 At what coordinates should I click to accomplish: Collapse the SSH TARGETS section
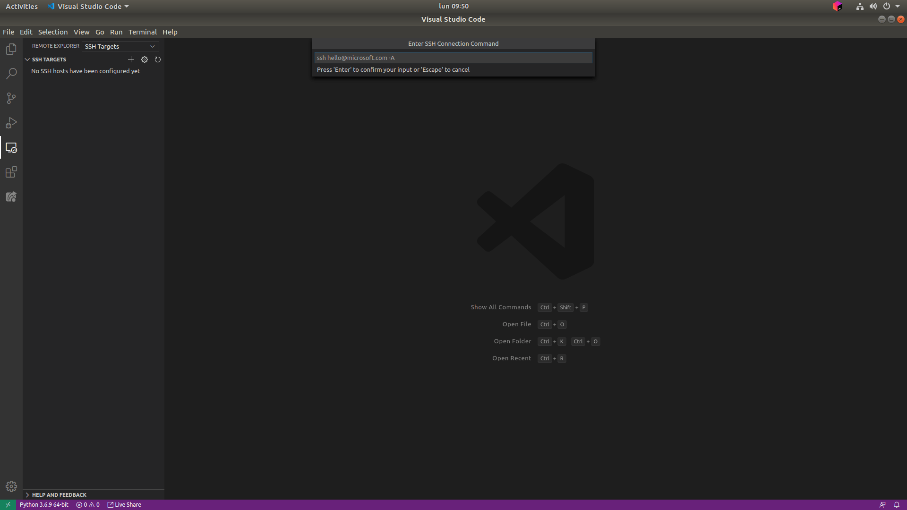tap(27, 59)
